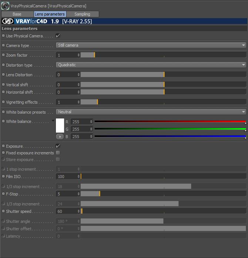
Task: Disable the Exposure checkbox
Action: tap(58, 146)
